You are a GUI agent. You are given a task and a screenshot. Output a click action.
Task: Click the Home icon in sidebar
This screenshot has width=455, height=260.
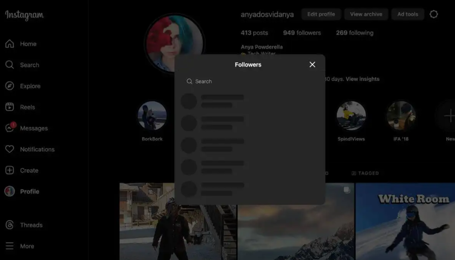pyautogui.click(x=10, y=44)
